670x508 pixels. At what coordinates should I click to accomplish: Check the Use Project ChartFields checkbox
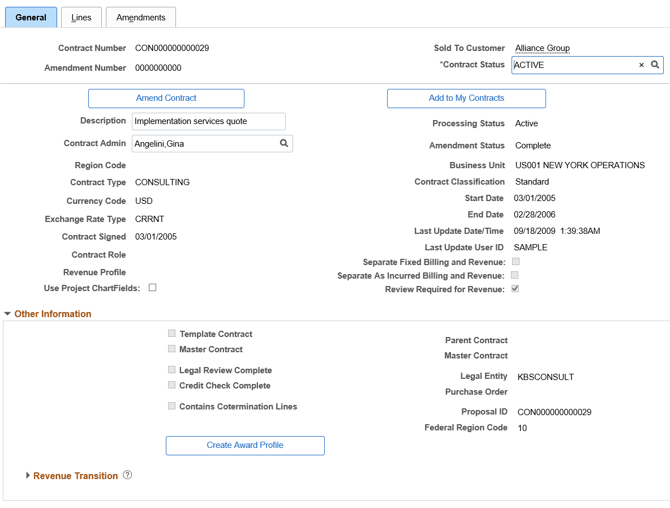click(x=152, y=287)
